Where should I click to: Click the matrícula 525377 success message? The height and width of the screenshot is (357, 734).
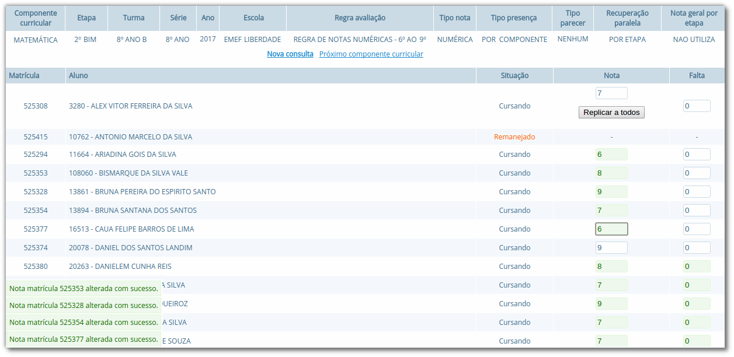tap(84, 339)
